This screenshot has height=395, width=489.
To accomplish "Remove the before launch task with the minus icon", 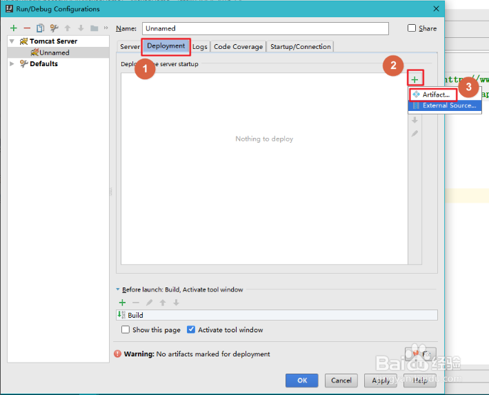I will click(136, 303).
